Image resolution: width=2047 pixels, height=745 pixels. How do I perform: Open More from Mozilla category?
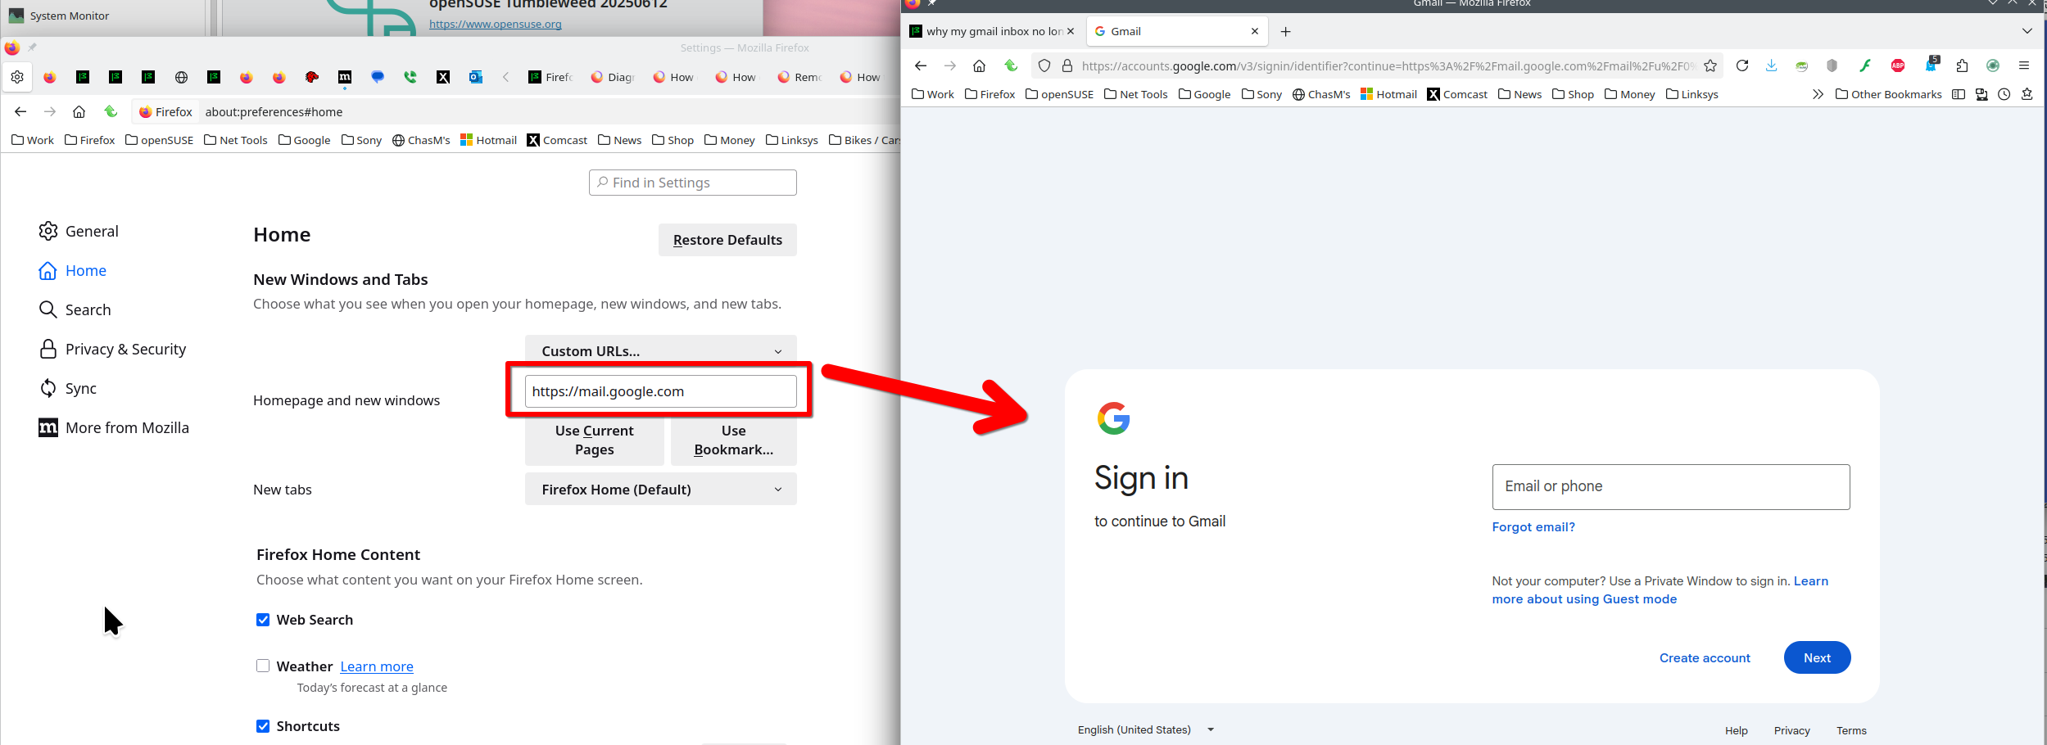point(114,427)
